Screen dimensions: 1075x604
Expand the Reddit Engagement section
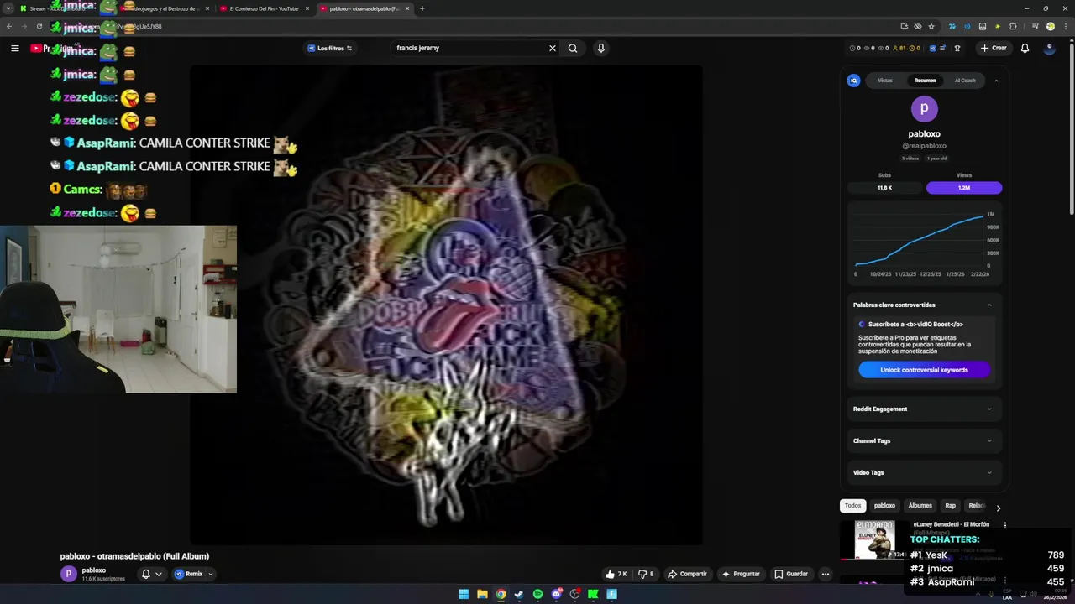924,409
